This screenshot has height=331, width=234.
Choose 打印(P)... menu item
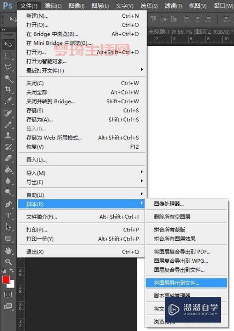point(82,230)
